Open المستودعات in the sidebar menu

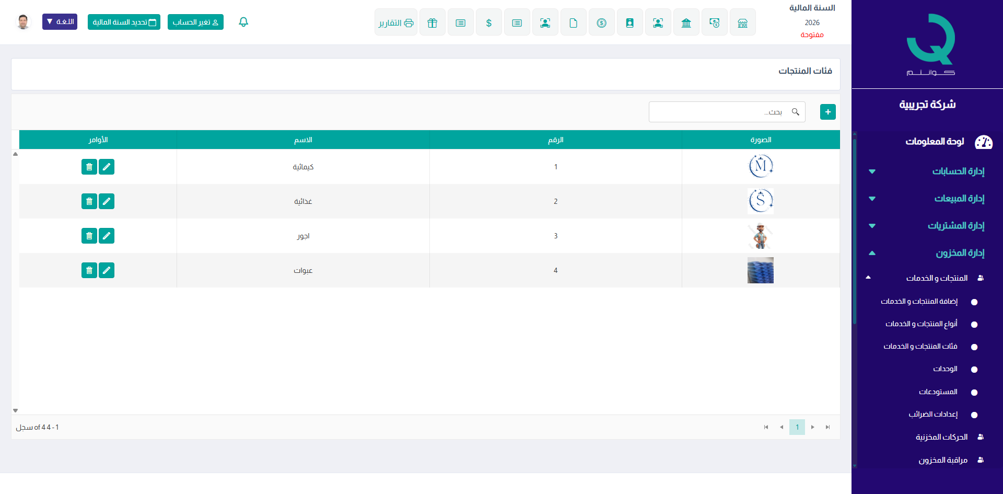[938, 392]
